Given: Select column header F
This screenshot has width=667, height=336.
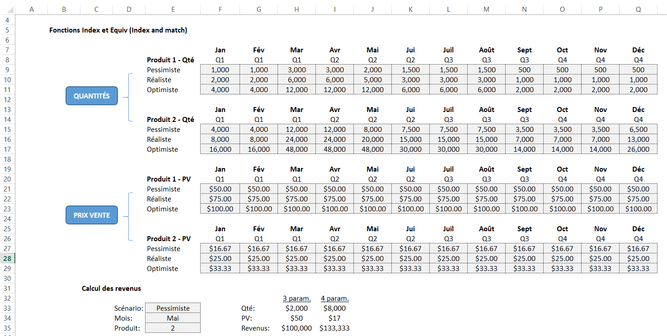Looking at the screenshot, I should [220, 9].
